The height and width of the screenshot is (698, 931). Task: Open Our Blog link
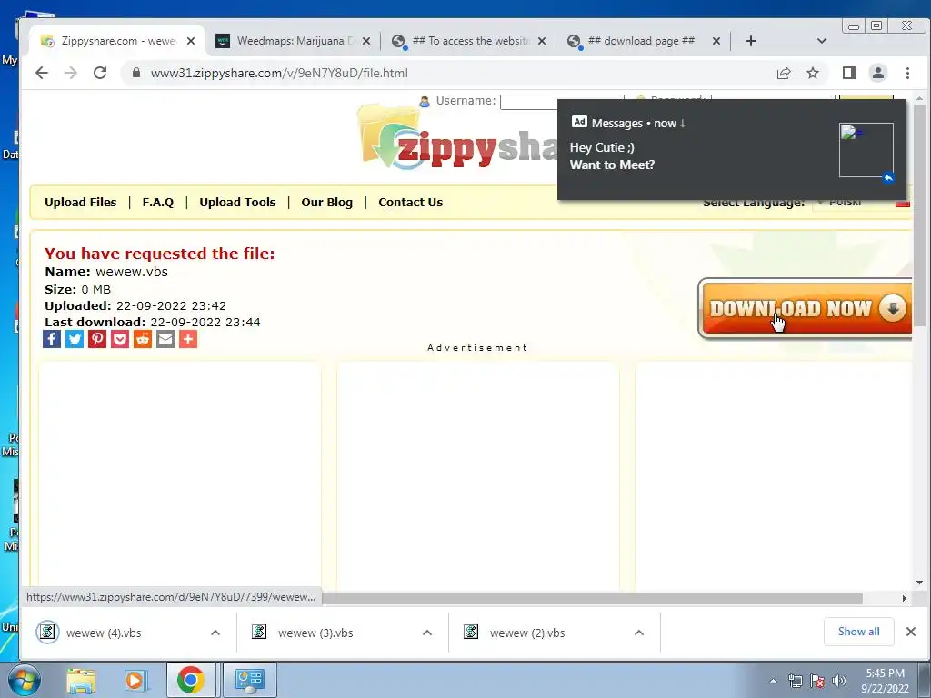(x=327, y=203)
